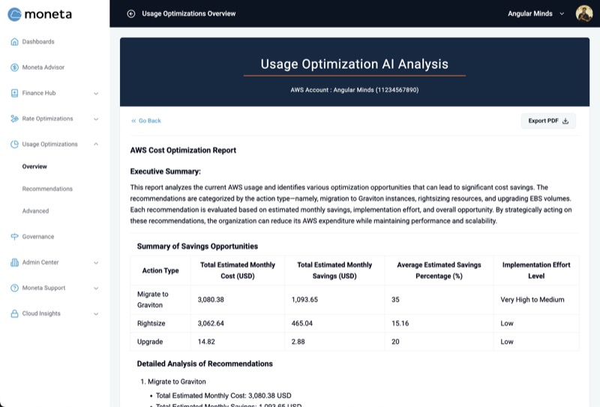Select the Recommendations submenu item
The image size is (600, 407).
47,189
